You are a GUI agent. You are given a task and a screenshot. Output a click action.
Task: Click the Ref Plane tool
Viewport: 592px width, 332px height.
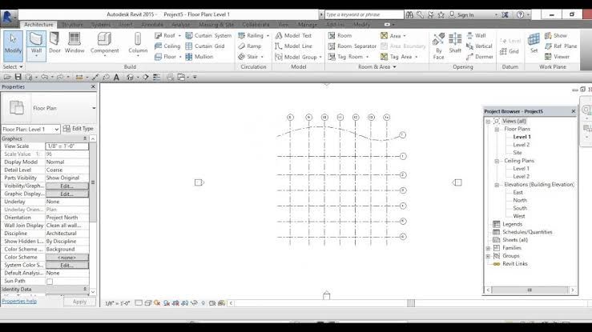[561, 46]
